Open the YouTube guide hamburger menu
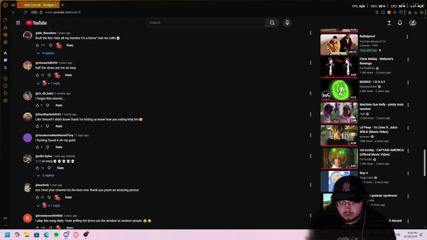 (18, 23)
